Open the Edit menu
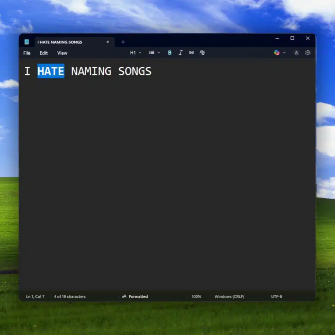Screen dimensions: 335x335 point(44,53)
